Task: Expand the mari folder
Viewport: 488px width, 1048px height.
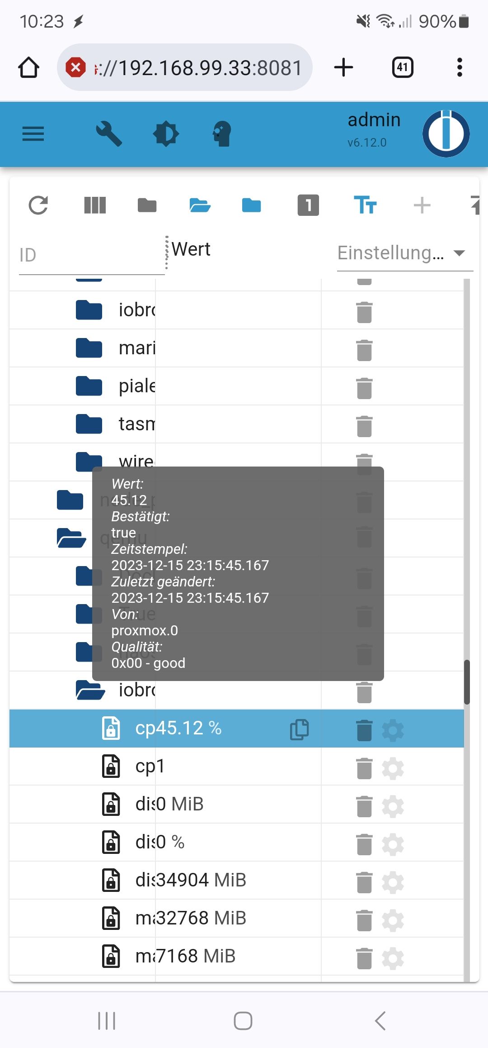Action: pos(89,348)
